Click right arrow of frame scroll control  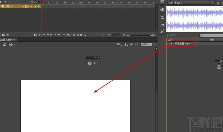click(x=119, y=35)
